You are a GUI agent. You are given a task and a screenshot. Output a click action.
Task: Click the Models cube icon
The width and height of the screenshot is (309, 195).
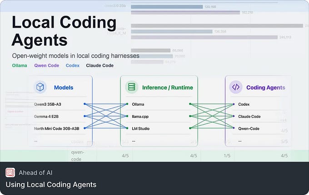(x=40, y=87)
